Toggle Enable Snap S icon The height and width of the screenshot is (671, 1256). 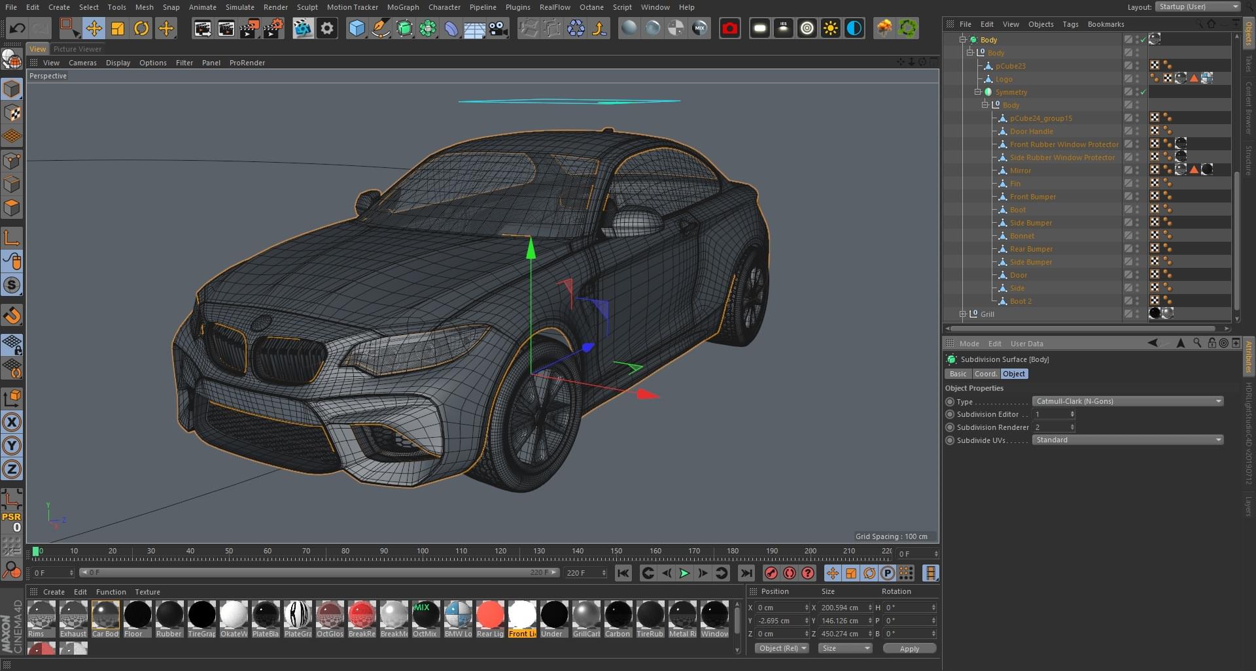(12, 285)
